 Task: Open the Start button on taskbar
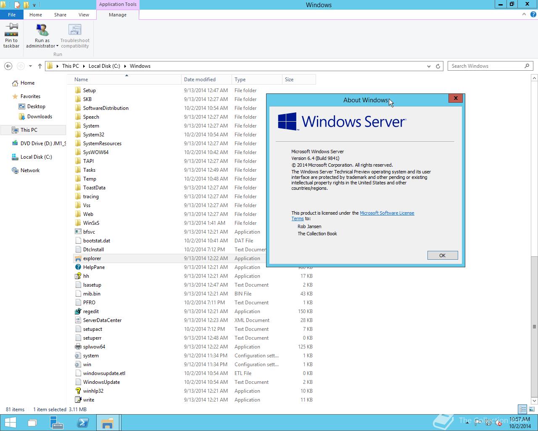coord(11,423)
